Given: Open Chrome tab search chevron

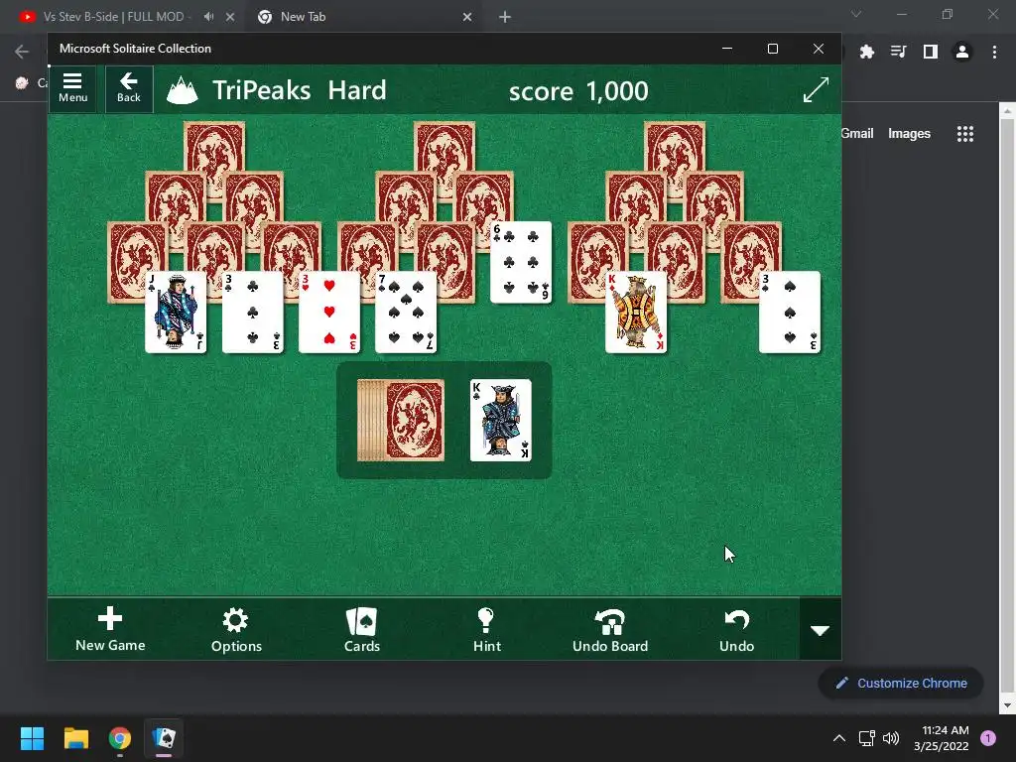Looking at the screenshot, I should 856,14.
